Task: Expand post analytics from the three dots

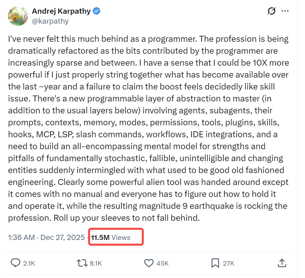Action: click(x=285, y=11)
